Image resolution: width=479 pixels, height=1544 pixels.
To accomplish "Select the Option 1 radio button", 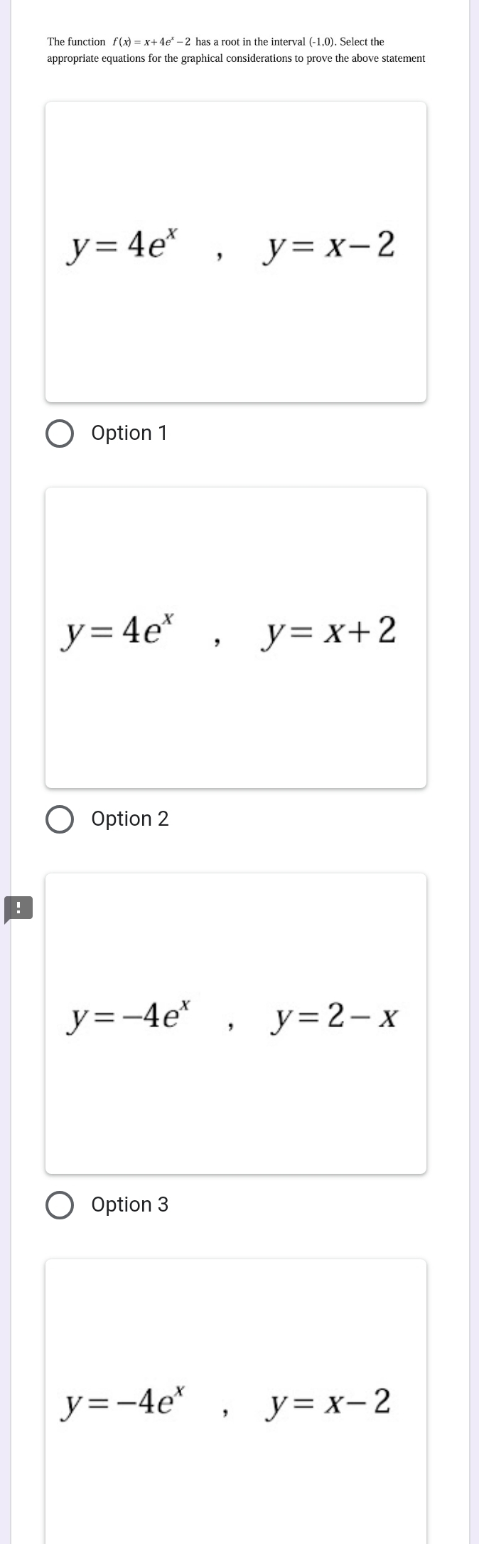I will [x=60, y=434].
